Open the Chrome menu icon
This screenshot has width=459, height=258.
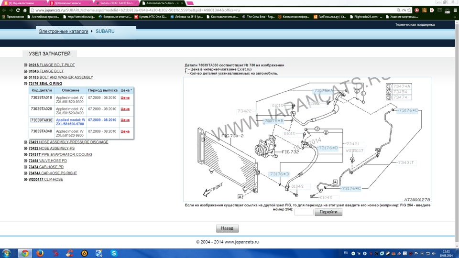(455, 10)
